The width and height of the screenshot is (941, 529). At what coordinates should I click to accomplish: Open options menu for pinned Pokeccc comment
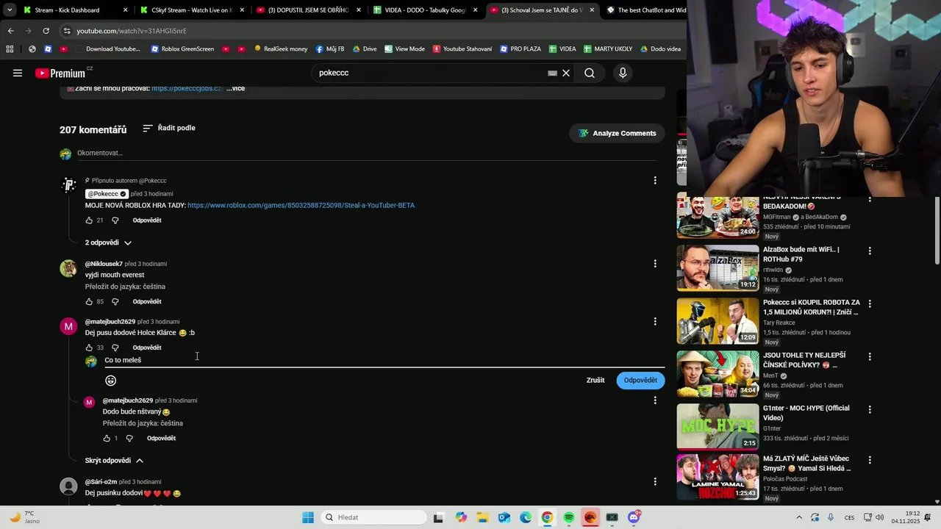pos(655,180)
